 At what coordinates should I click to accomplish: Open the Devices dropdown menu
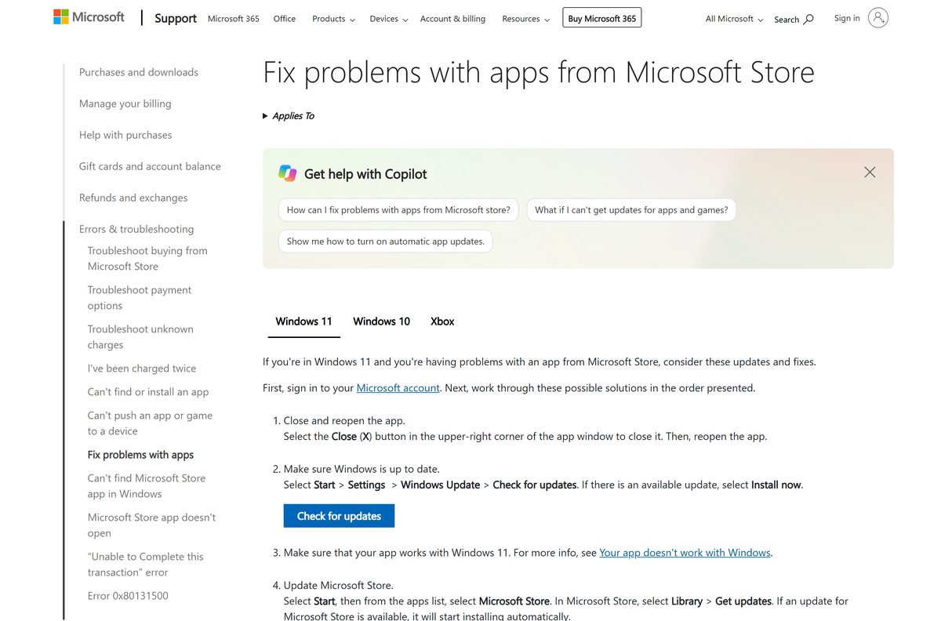(389, 19)
